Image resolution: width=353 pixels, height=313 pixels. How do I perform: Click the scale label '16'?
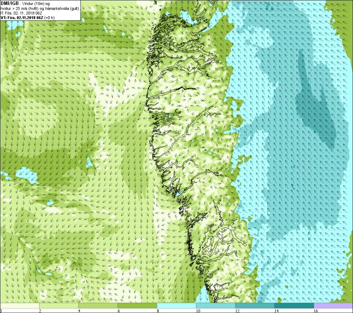pyautogui.click(x=316, y=311)
